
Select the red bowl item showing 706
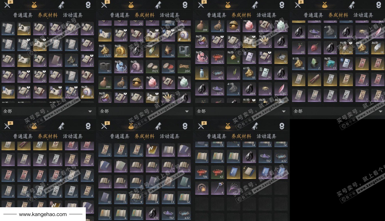coord(202,172)
